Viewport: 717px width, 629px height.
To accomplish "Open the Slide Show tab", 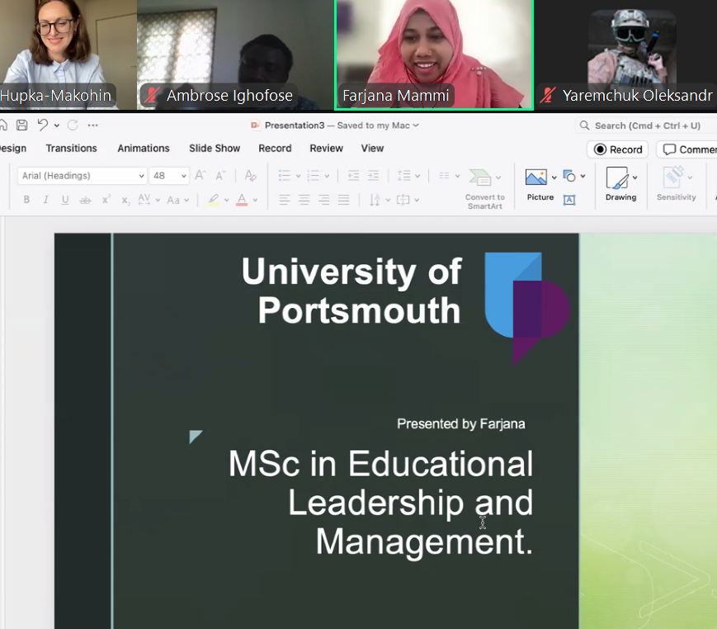I will [x=214, y=149].
